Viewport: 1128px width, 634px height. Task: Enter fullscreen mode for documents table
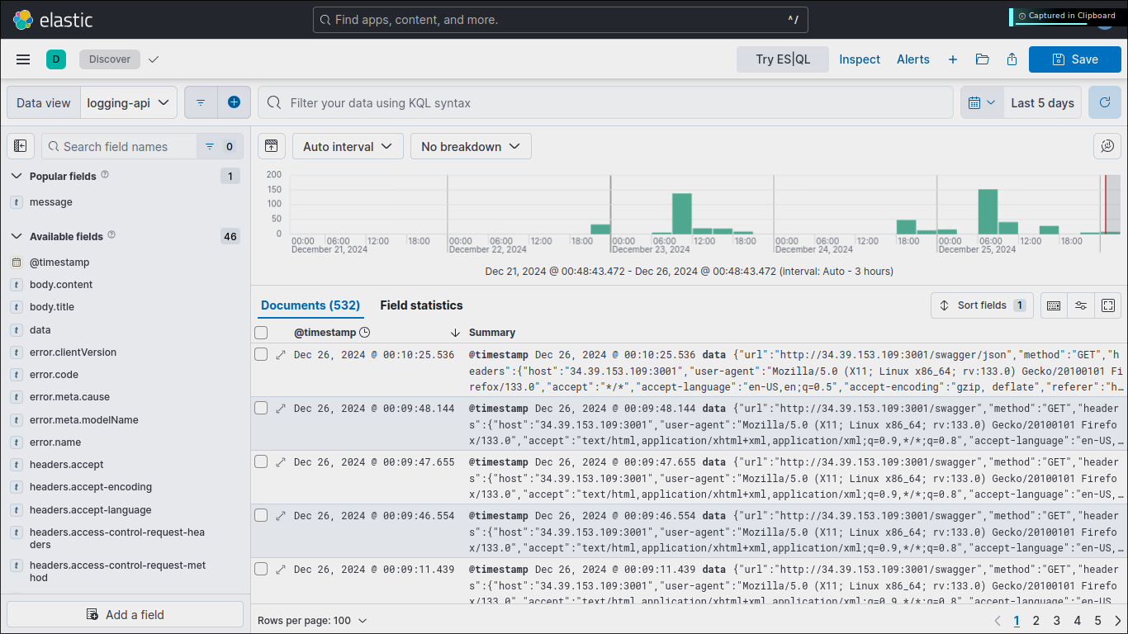click(x=1108, y=305)
